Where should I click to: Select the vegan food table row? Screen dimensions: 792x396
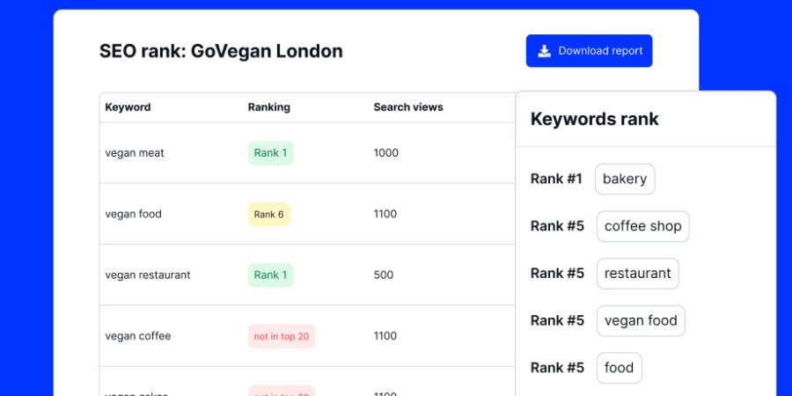pyautogui.click(x=133, y=214)
